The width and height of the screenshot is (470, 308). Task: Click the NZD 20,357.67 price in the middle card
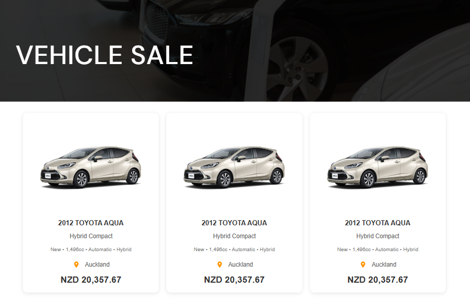point(234,280)
